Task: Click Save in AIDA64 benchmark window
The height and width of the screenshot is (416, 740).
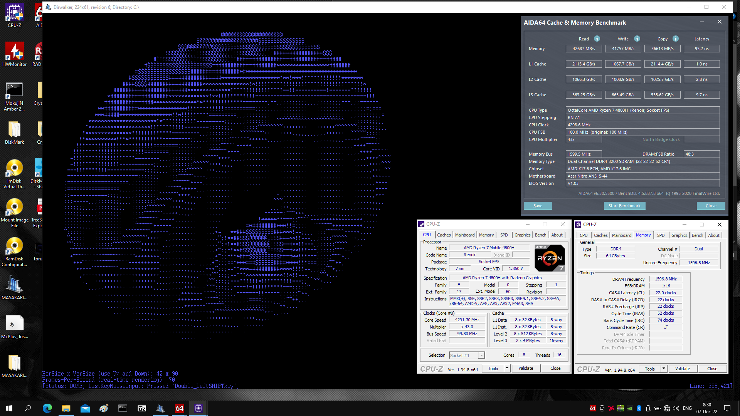Action: click(538, 206)
